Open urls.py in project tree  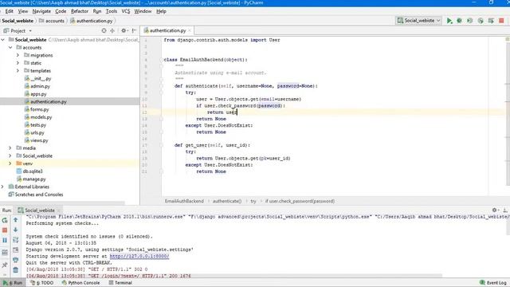point(34,133)
